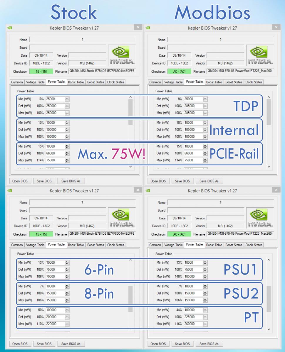Image resolution: width=285 pixels, height=352 pixels.
Task: Click the Max 260000 field in lower Modbios window
Action: pyautogui.click(x=193, y=324)
